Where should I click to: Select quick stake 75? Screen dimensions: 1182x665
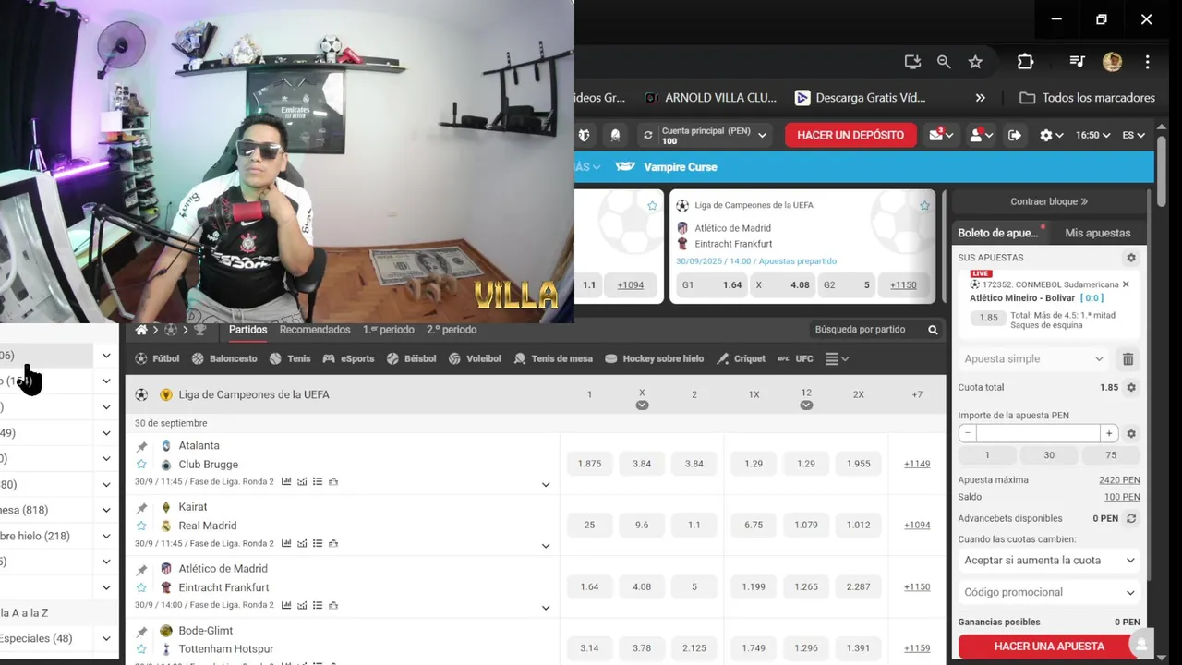tap(1111, 455)
